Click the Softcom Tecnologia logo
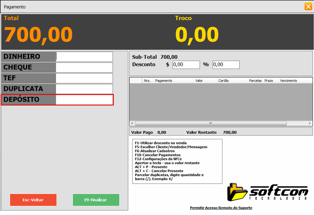The height and width of the screenshot is (215, 314). pos(268,193)
